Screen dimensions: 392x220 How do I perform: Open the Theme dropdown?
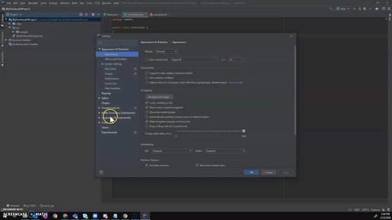click(x=166, y=51)
